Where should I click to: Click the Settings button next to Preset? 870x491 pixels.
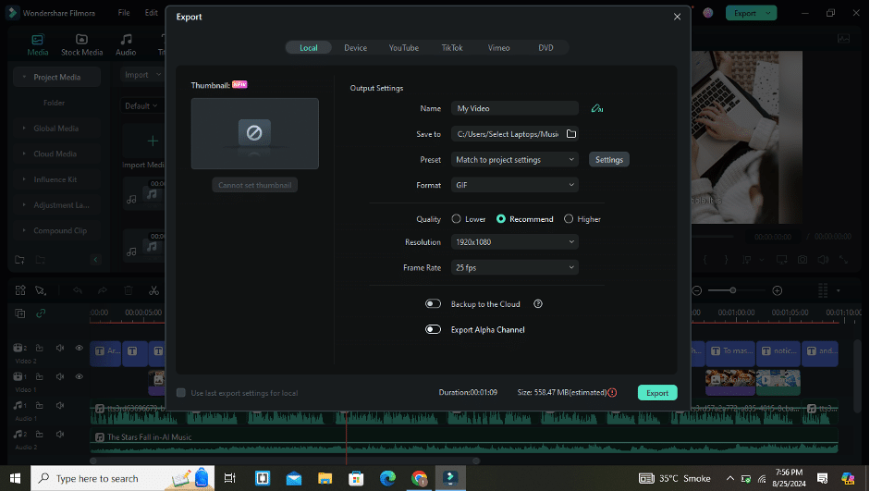(609, 160)
